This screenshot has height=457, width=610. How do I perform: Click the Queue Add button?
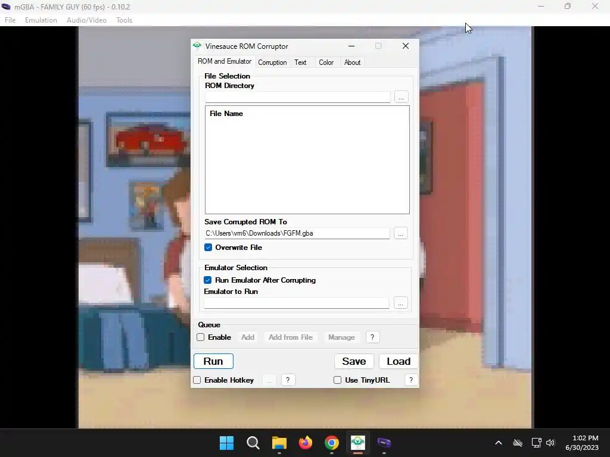pyautogui.click(x=248, y=337)
